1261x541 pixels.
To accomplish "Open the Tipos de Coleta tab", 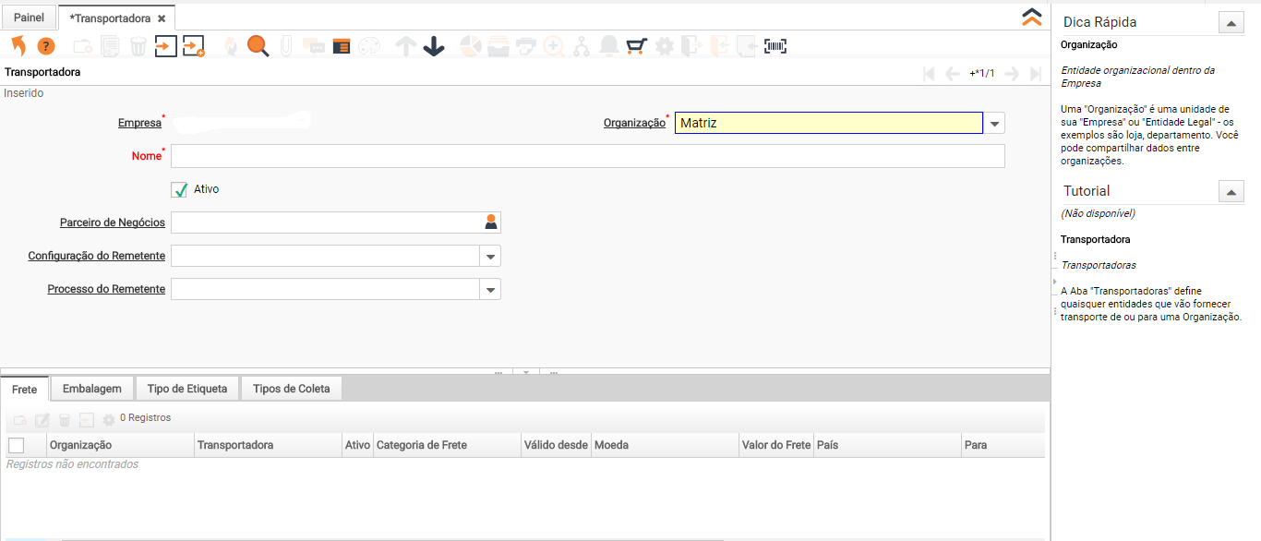I will click(x=291, y=389).
